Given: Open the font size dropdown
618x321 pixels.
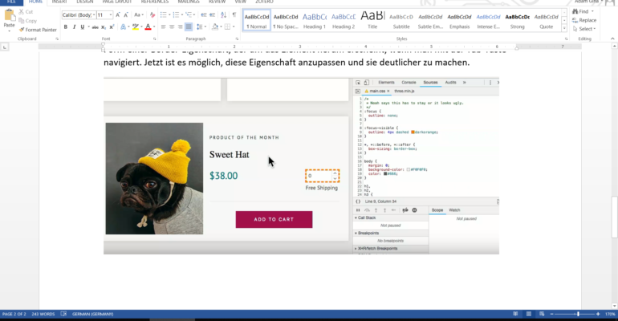Looking at the screenshot, I should [111, 15].
